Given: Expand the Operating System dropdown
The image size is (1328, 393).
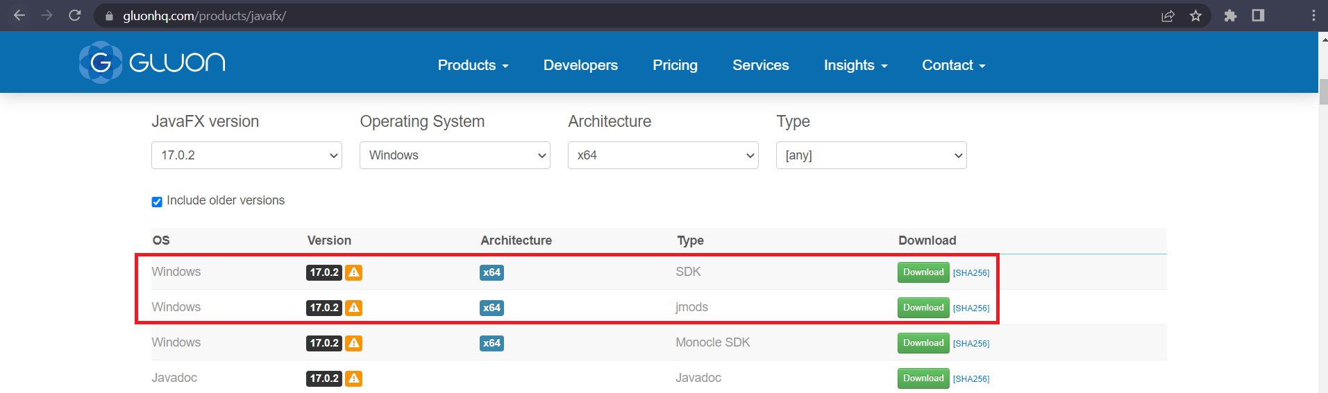Looking at the screenshot, I should (x=455, y=155).
